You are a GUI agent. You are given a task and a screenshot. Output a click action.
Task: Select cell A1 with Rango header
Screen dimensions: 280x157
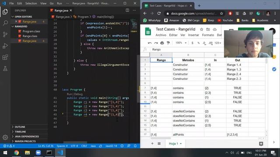[x=161, y=60]
